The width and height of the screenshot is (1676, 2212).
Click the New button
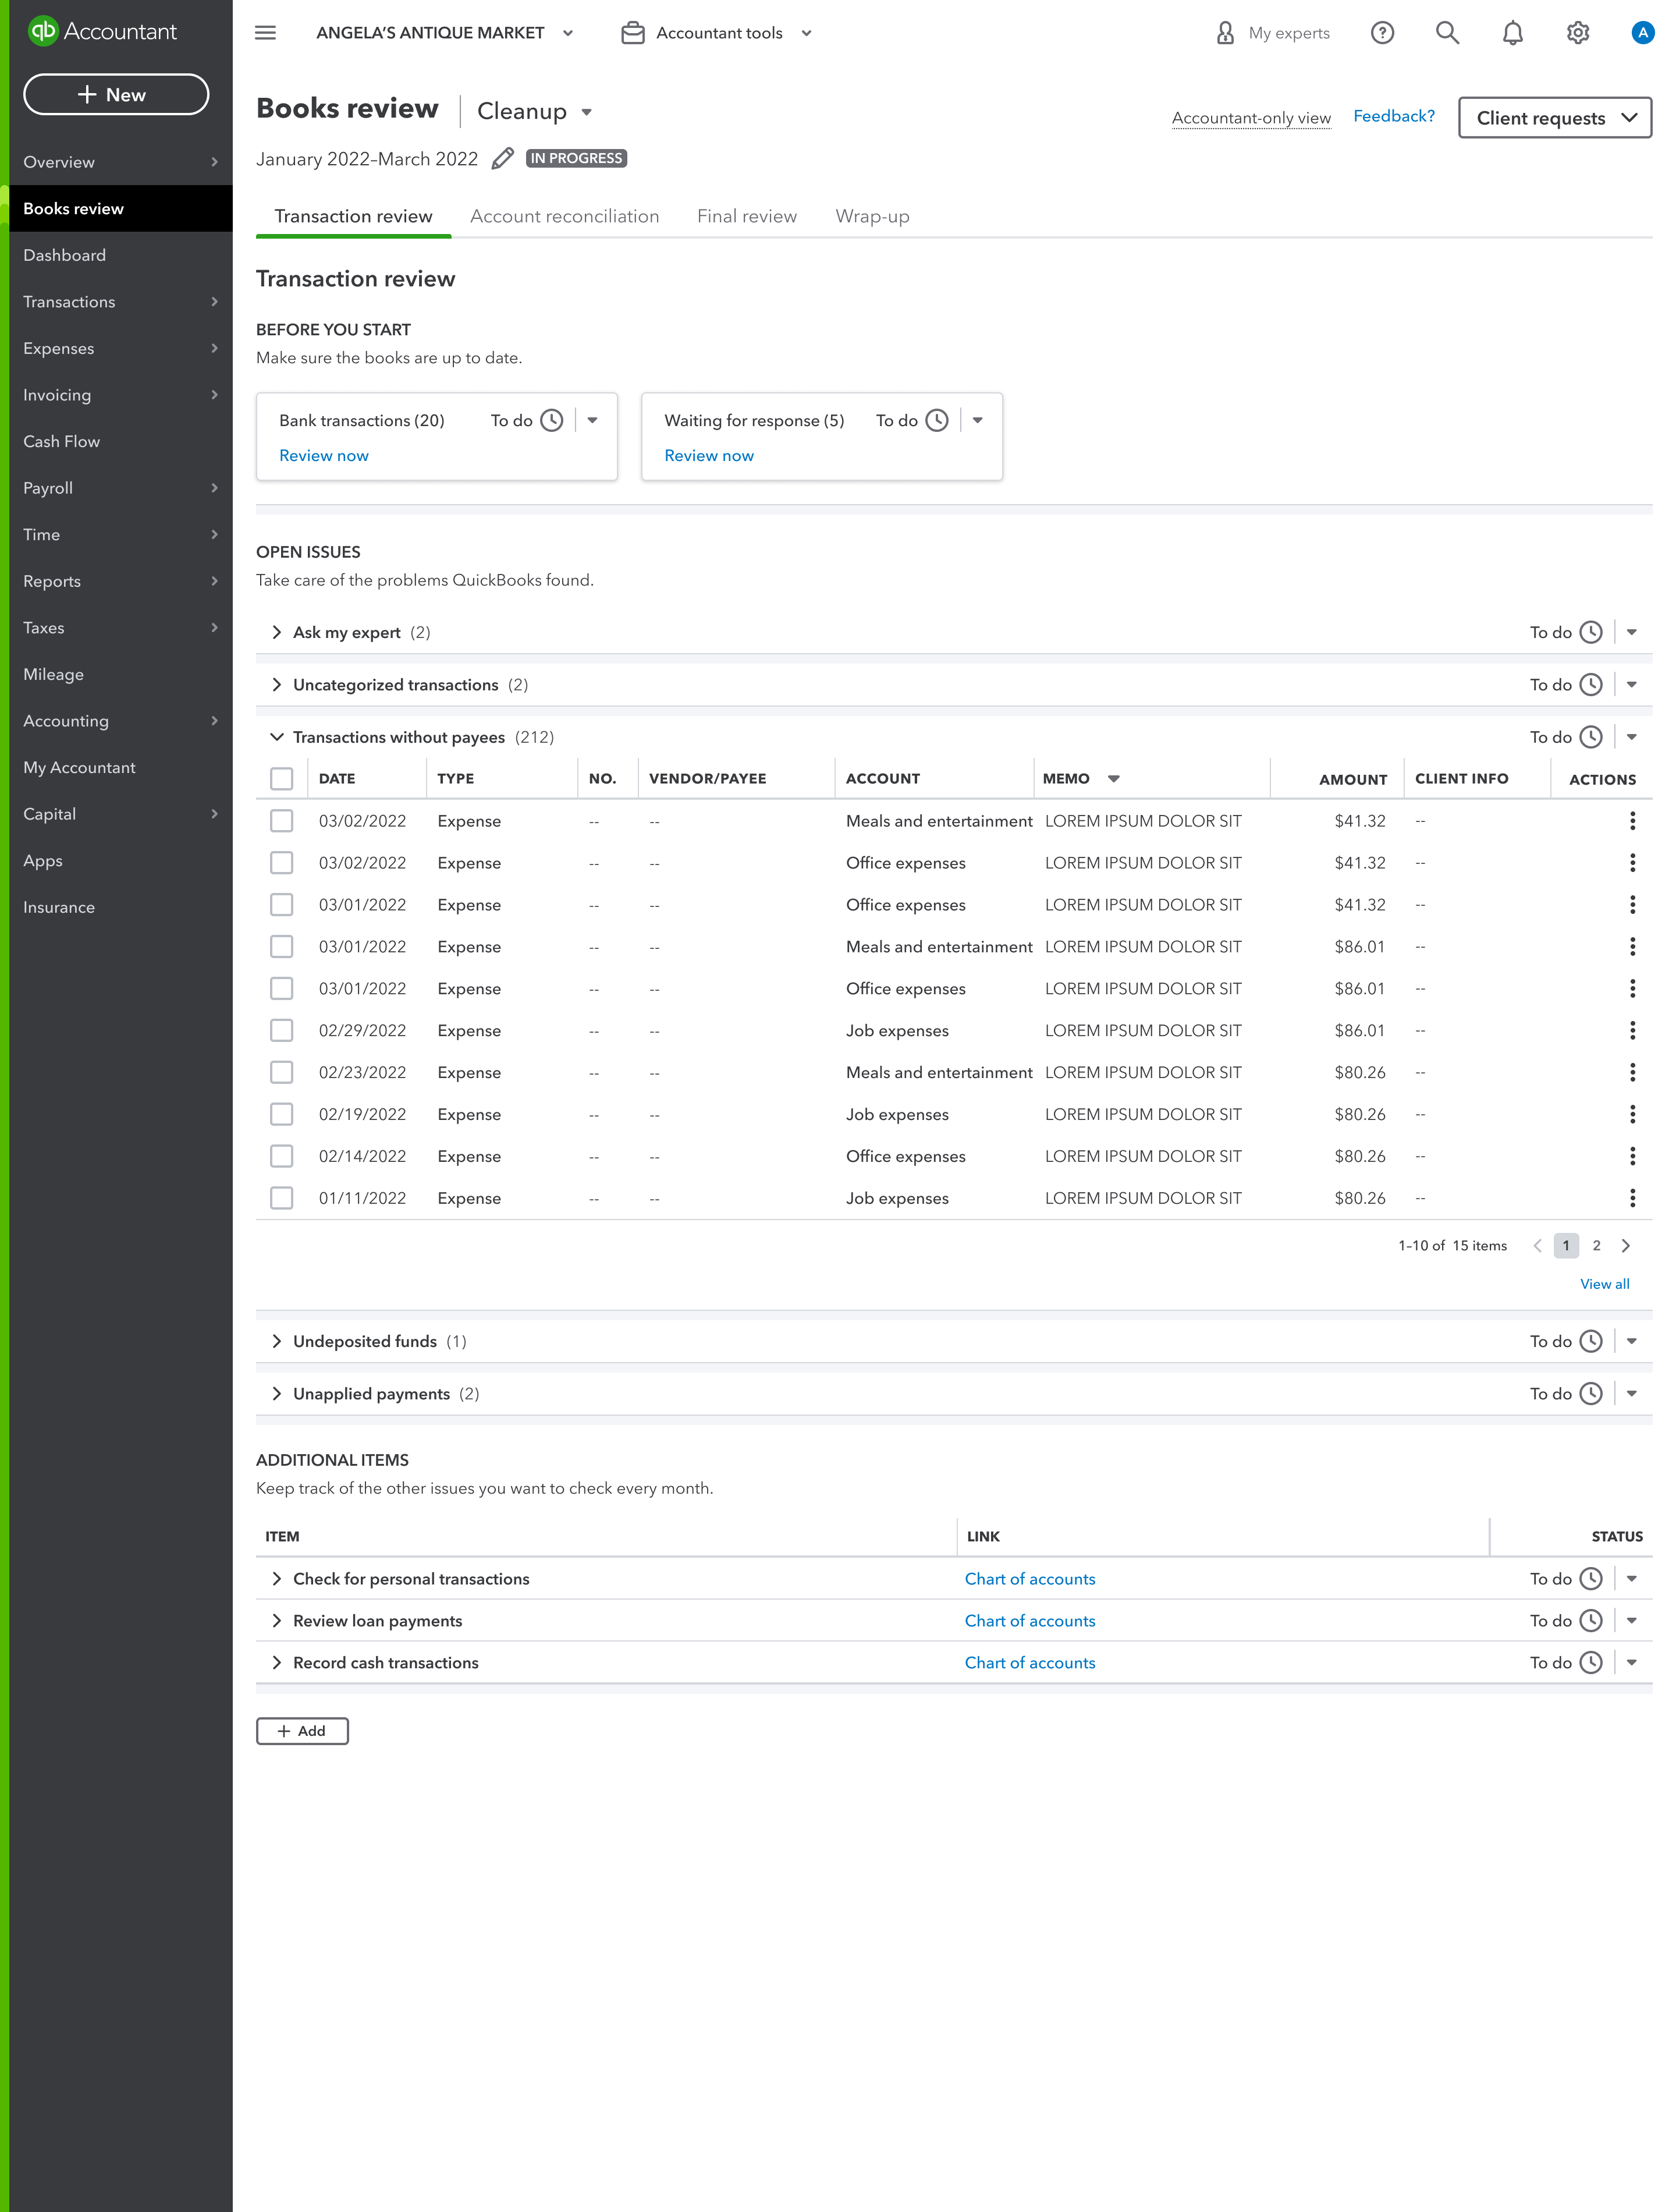[x=116, y=95]
